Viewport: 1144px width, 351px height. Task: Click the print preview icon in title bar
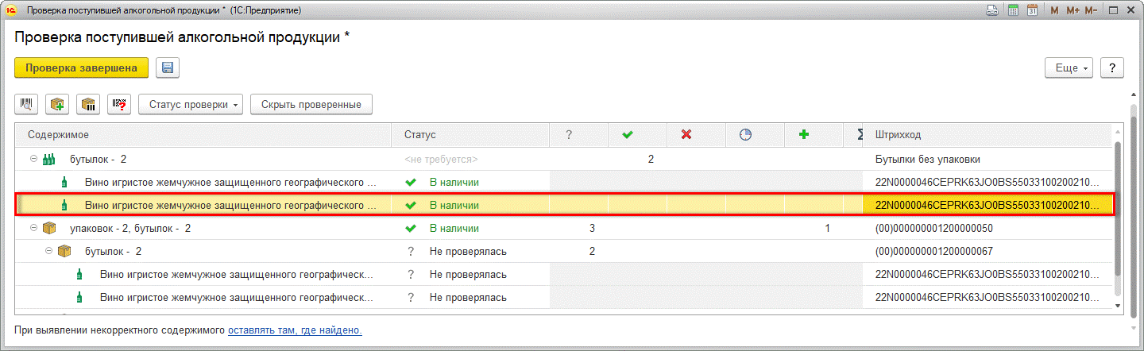click(x=992, y=10)
